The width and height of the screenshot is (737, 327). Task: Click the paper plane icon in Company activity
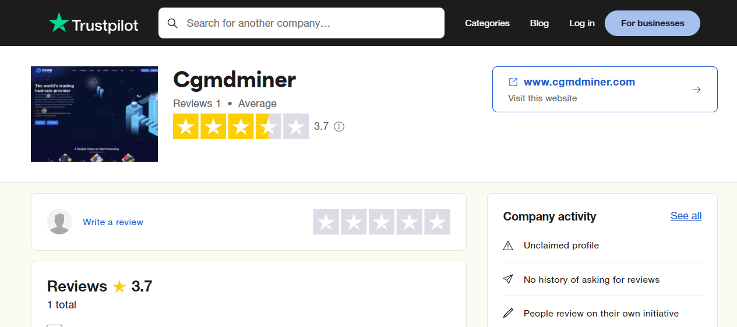click(x=508, y=279)
